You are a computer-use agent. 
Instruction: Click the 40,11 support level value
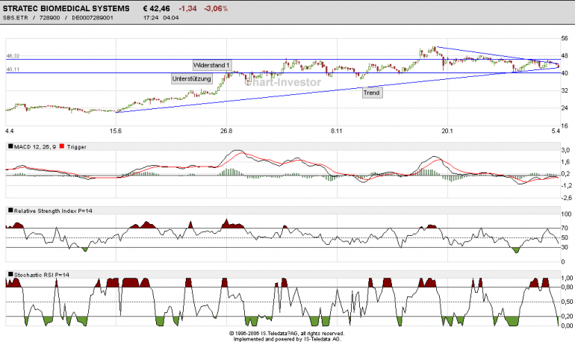tap(13, 69)
